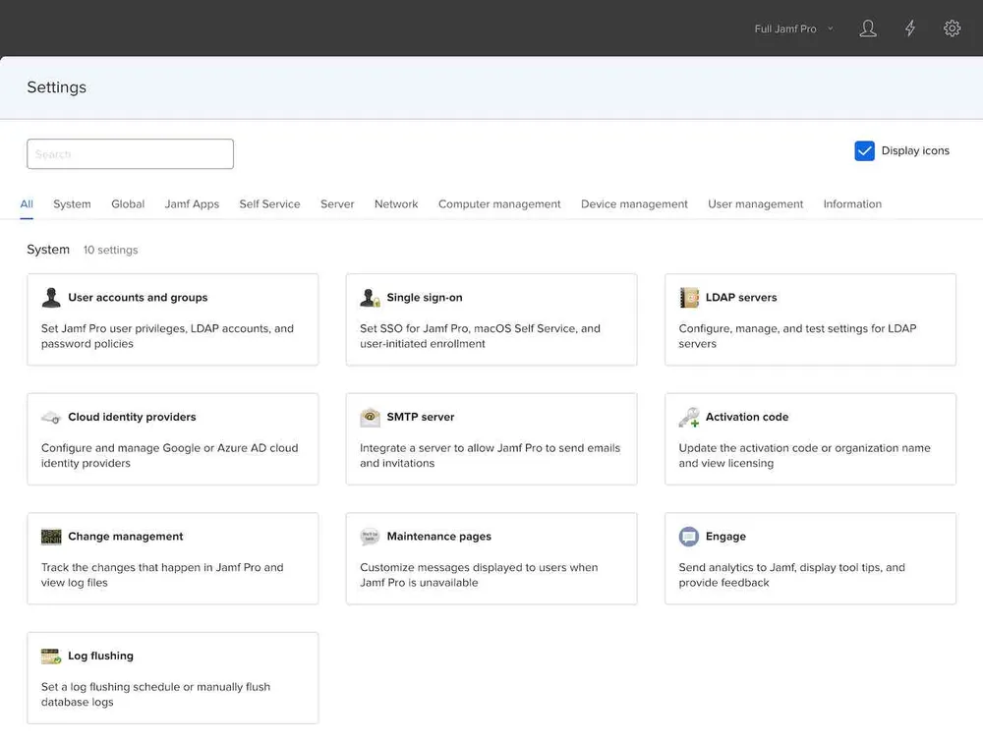Click the settings gear icon
The height and width of the screenshot is (743, 983).
point(952,29)
